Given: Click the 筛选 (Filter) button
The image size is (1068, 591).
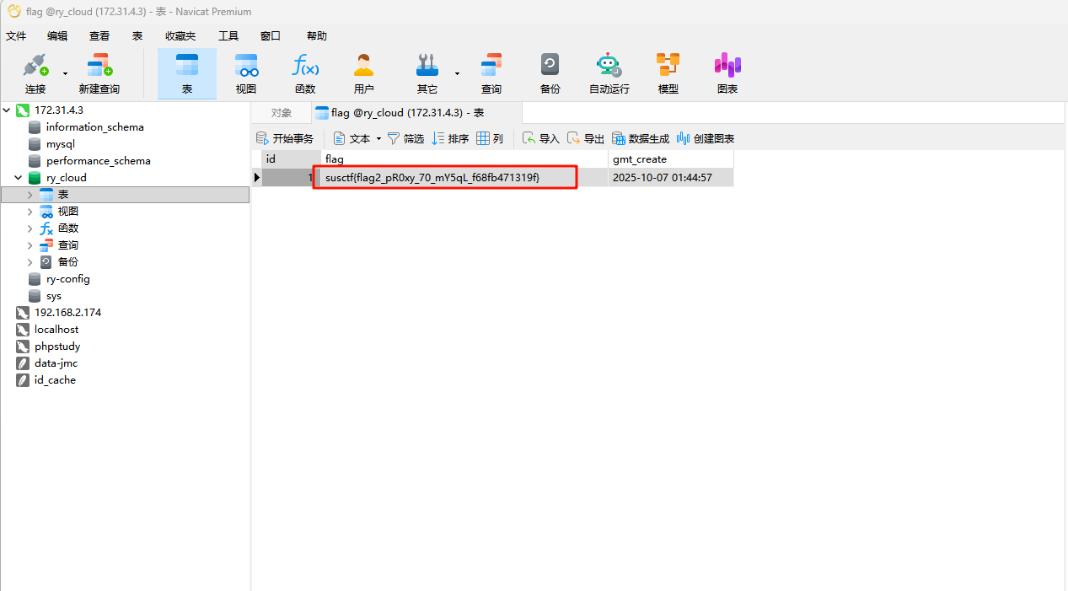Looking at the screenshot, I should (x=405, y=139).
